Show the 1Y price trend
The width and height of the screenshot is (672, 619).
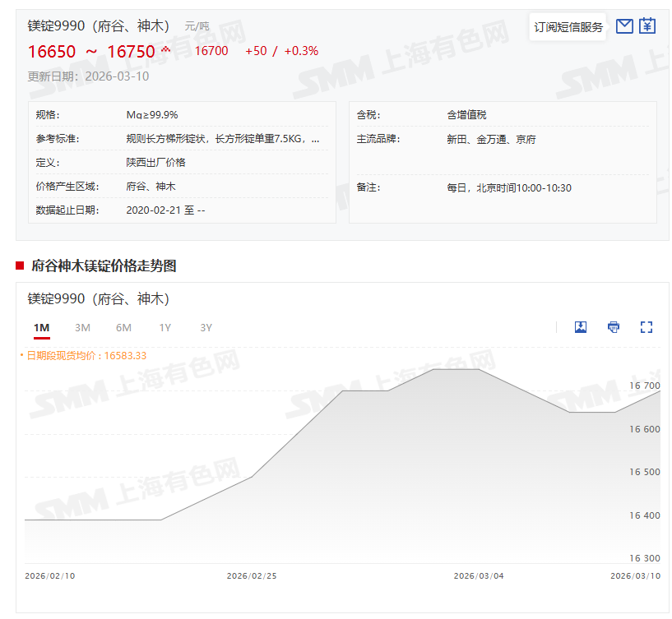click(x=165, y=328)
